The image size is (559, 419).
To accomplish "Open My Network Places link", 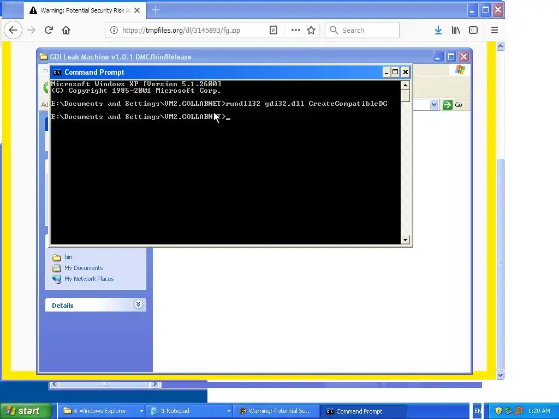I will point(89,279).
